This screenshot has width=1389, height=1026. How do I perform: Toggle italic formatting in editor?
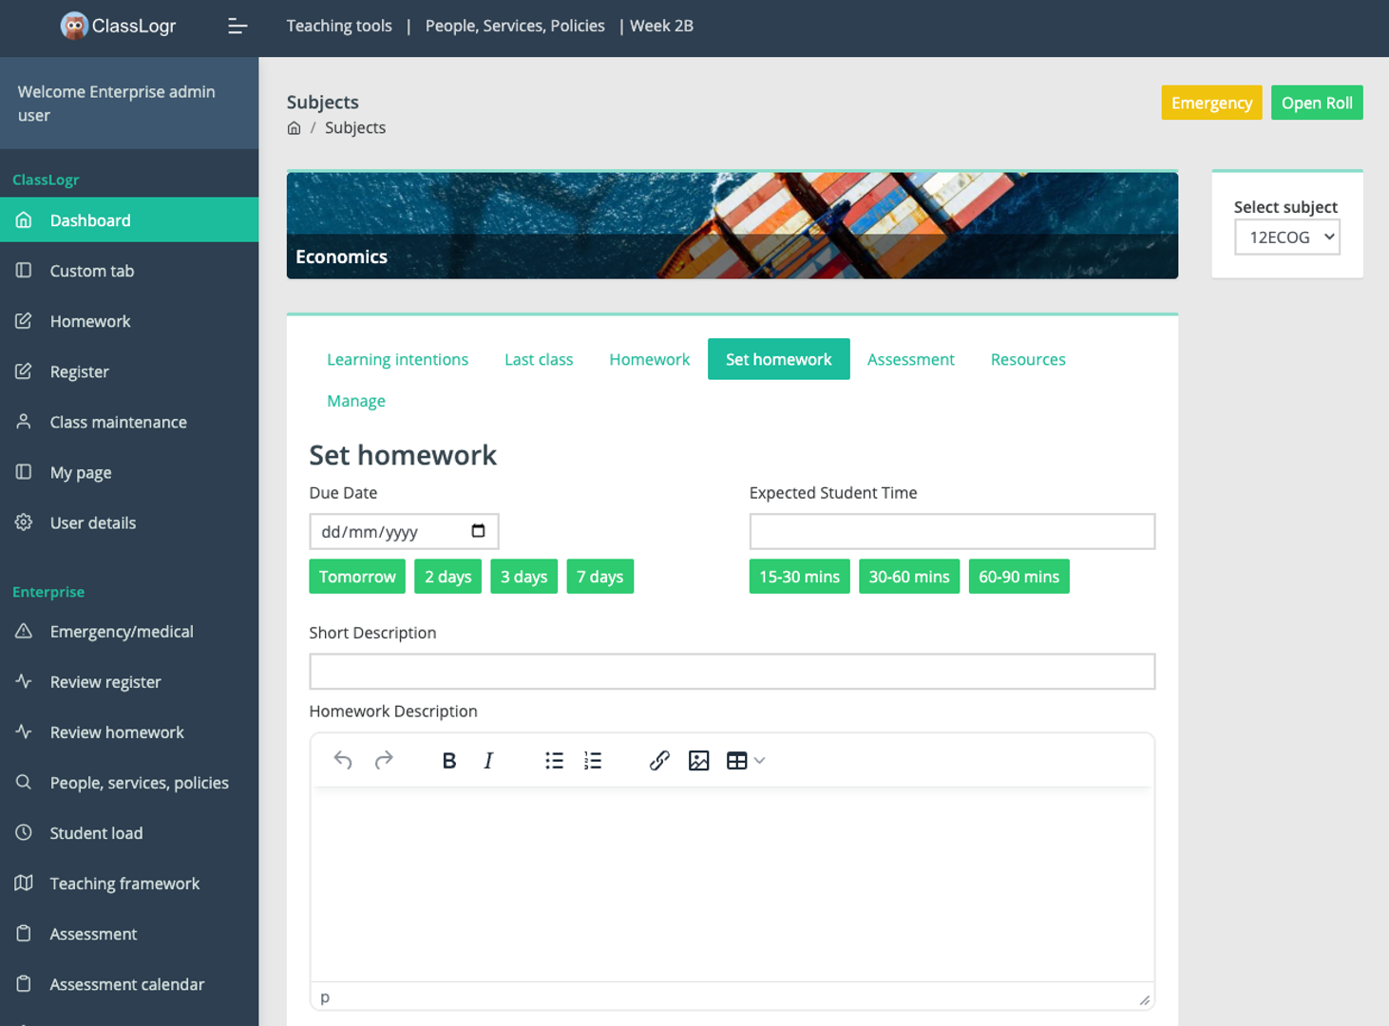488,760
